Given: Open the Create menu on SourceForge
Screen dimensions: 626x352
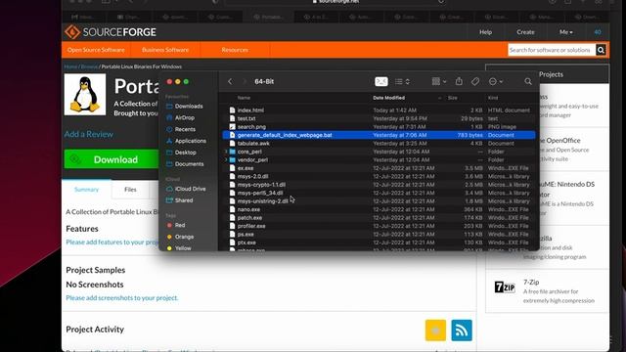Looking at the screenshot, I should point(525,32).
